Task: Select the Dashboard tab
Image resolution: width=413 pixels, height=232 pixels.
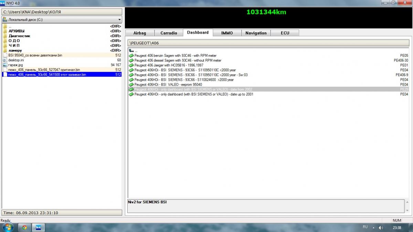Action: tap(198, 33)
